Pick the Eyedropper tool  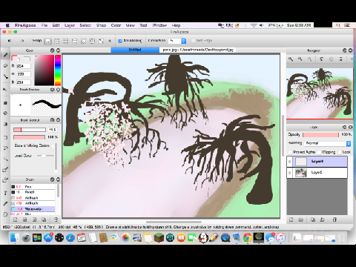click(5, 203)
